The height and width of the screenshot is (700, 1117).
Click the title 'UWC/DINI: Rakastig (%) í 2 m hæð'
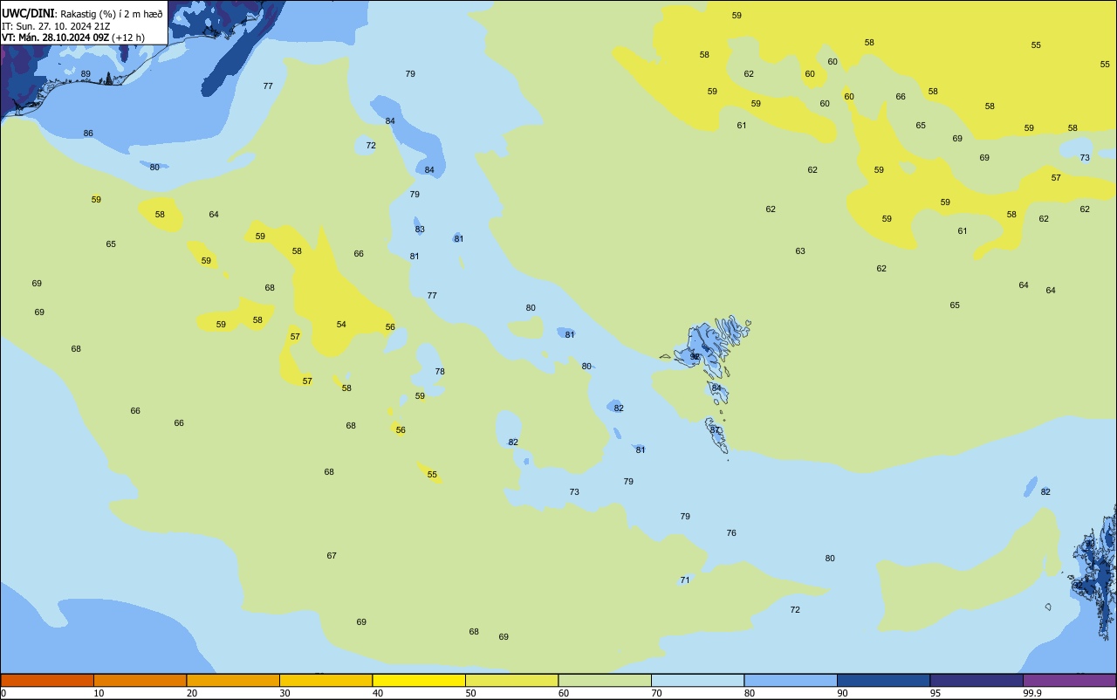[x=82, y=13]
